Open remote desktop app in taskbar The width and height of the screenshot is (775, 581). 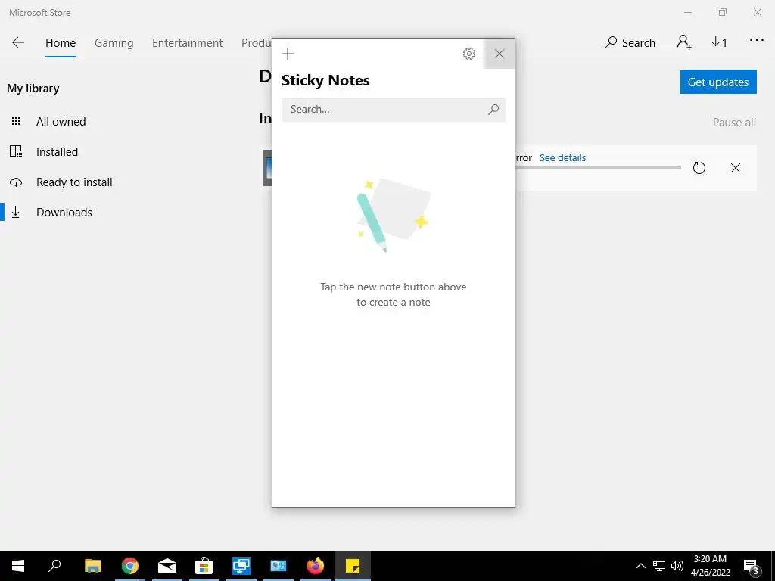[241, 566]
